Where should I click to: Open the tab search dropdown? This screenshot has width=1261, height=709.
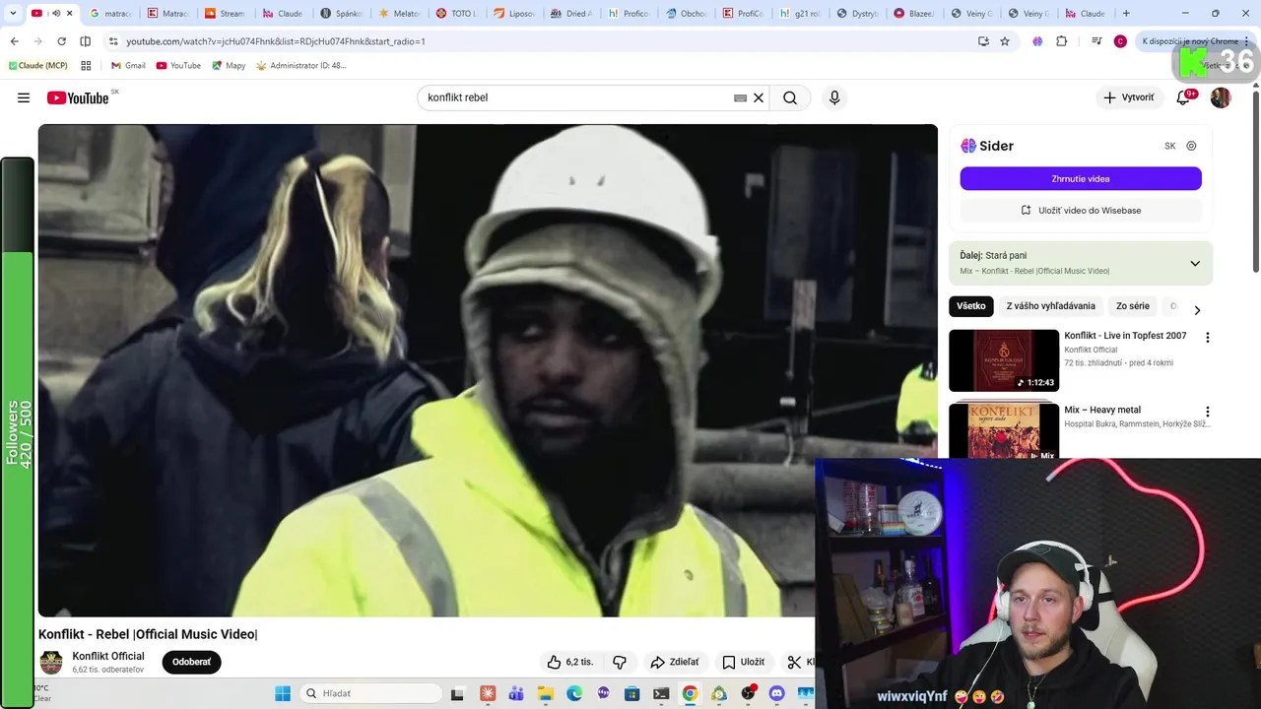[x=14, y=14]
